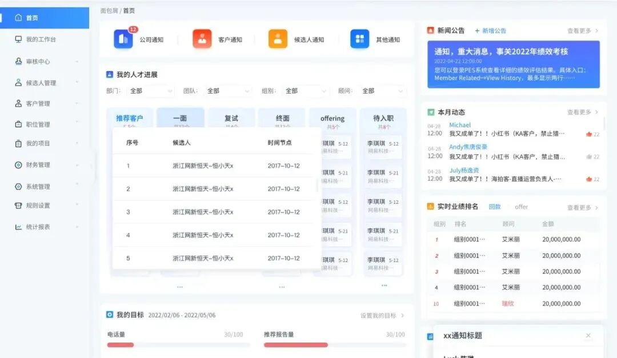Expand the 审核中心 submenu arrow
Screen dimensions: 617x358
coord(77,61)
